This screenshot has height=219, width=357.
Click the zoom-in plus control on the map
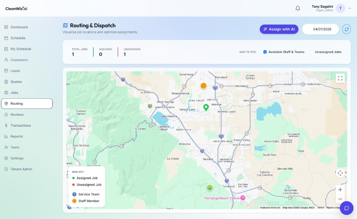click(x=340, y=189)
